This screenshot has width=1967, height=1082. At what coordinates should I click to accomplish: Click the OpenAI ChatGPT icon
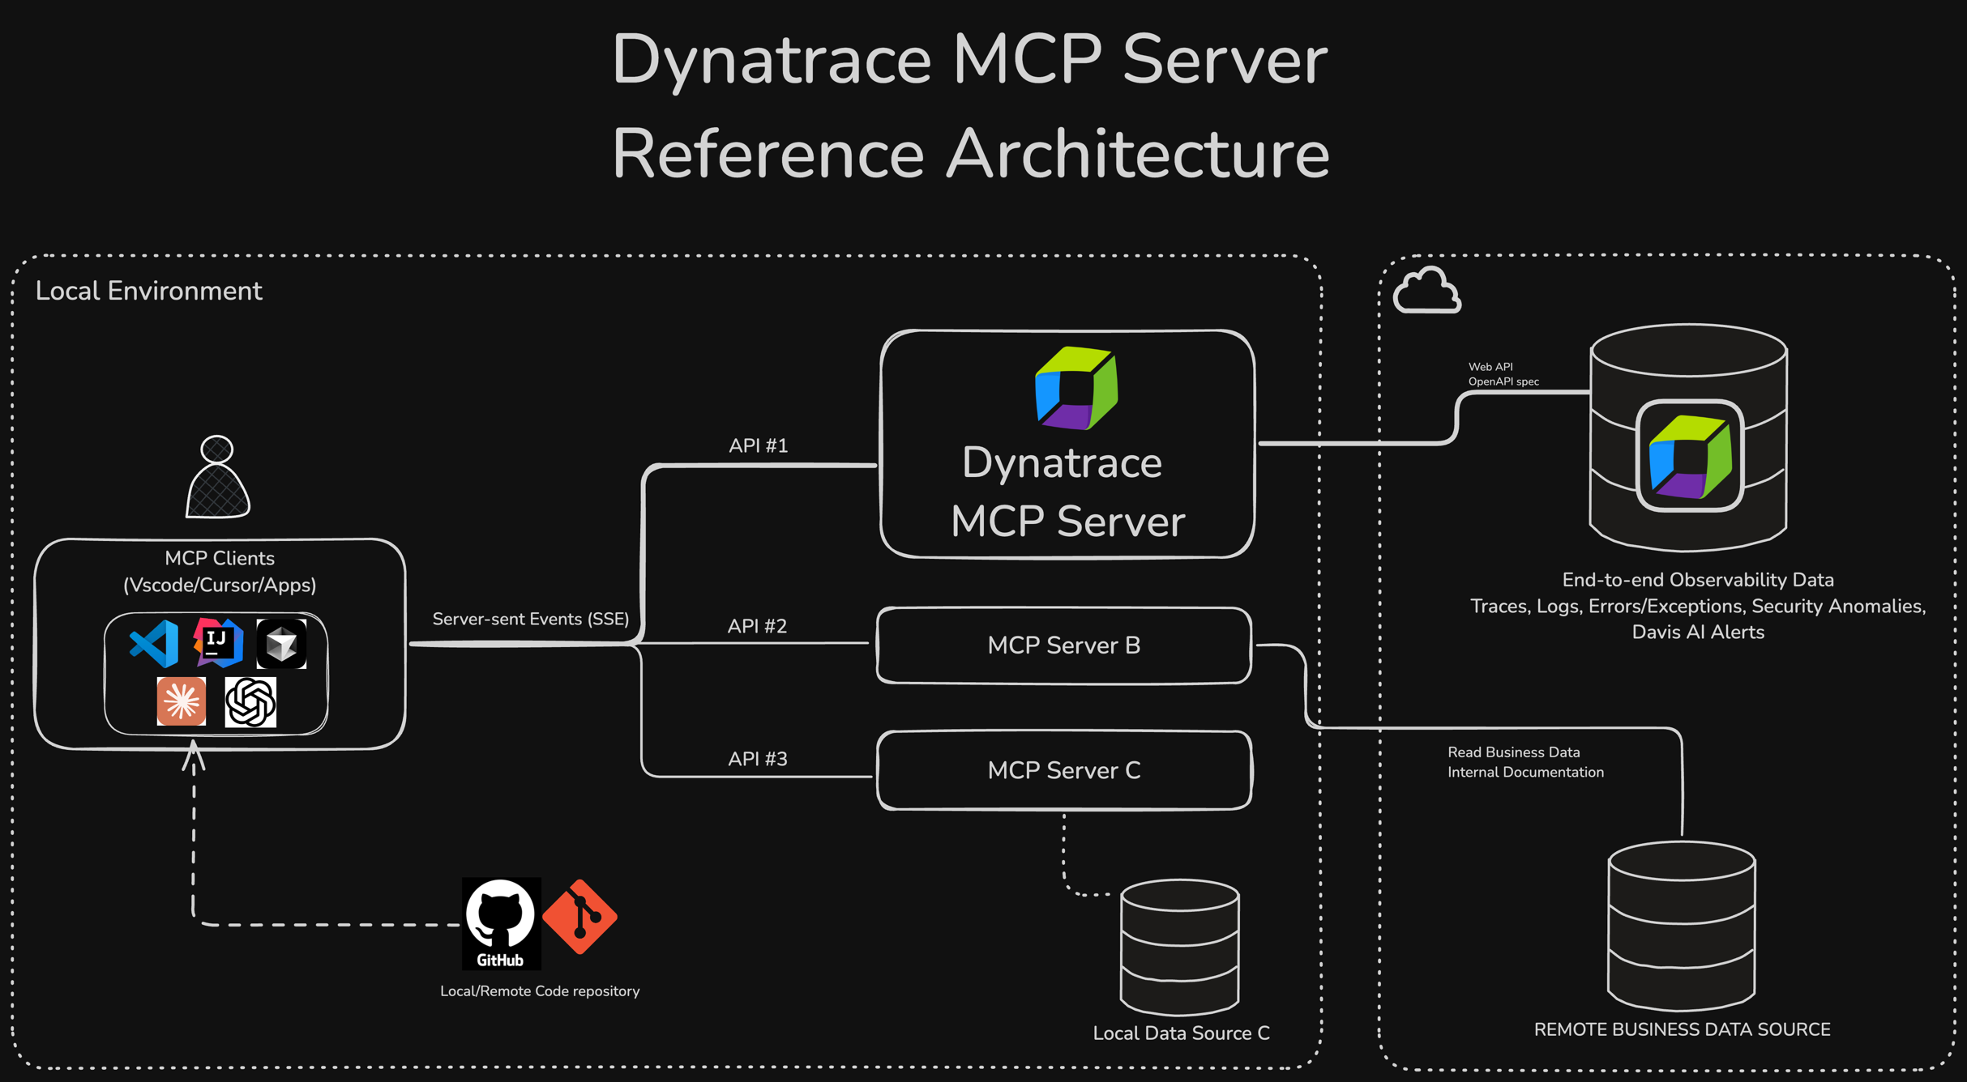[250, 701]
